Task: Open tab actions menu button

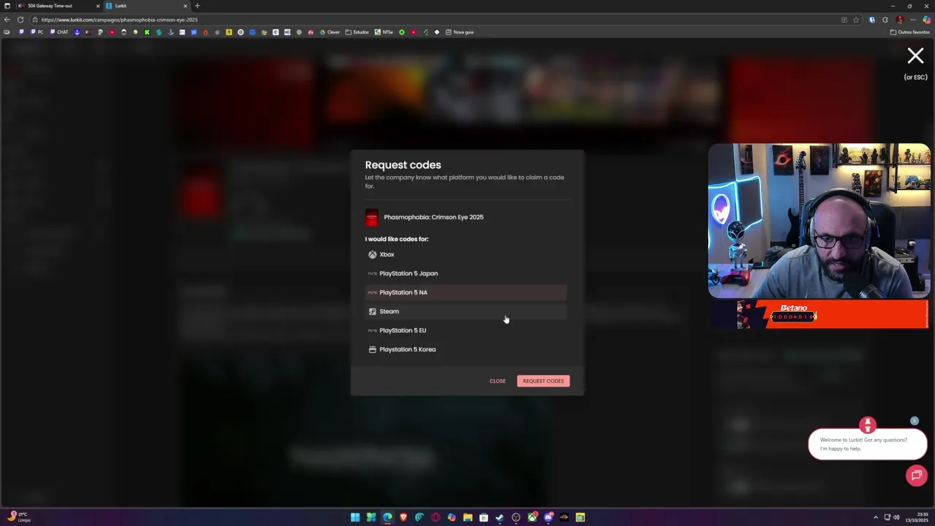Action: (x=7, y=6)
